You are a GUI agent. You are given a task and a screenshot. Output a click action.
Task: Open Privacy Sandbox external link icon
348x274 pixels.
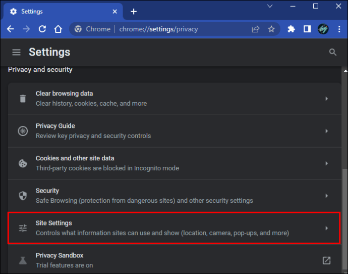coord(326,260)
